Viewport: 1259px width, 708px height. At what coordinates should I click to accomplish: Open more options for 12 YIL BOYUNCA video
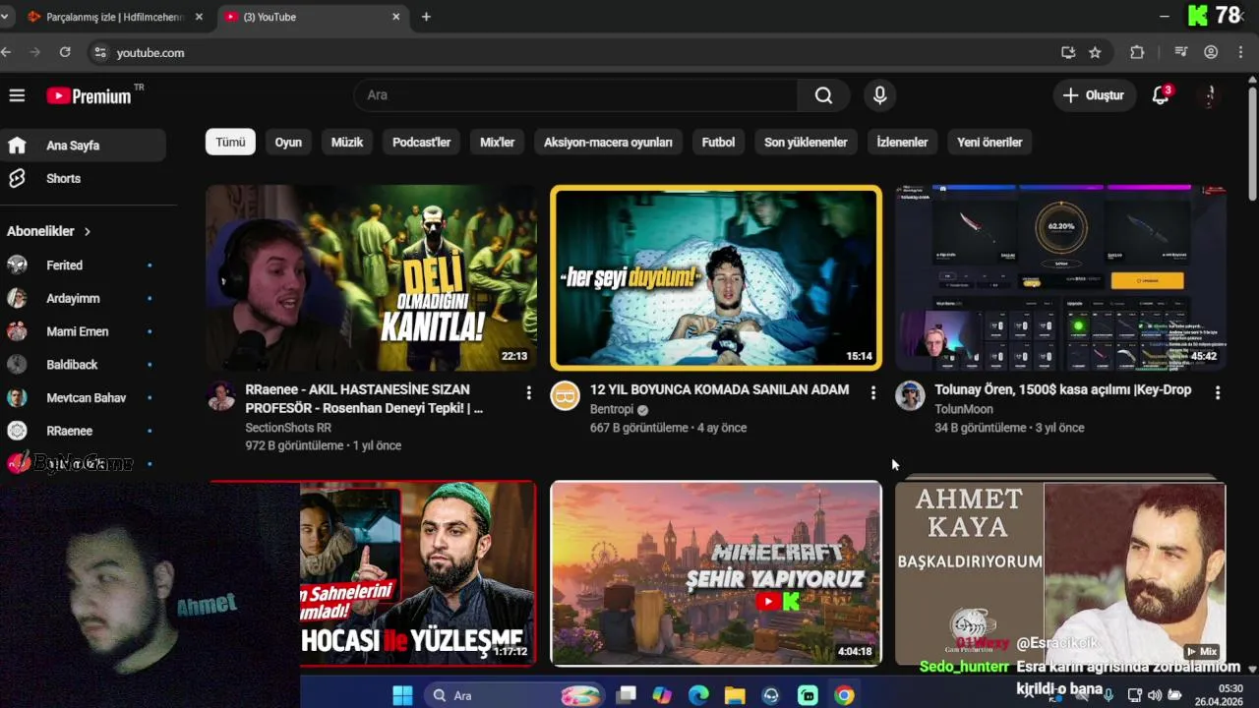coord(872,393)
